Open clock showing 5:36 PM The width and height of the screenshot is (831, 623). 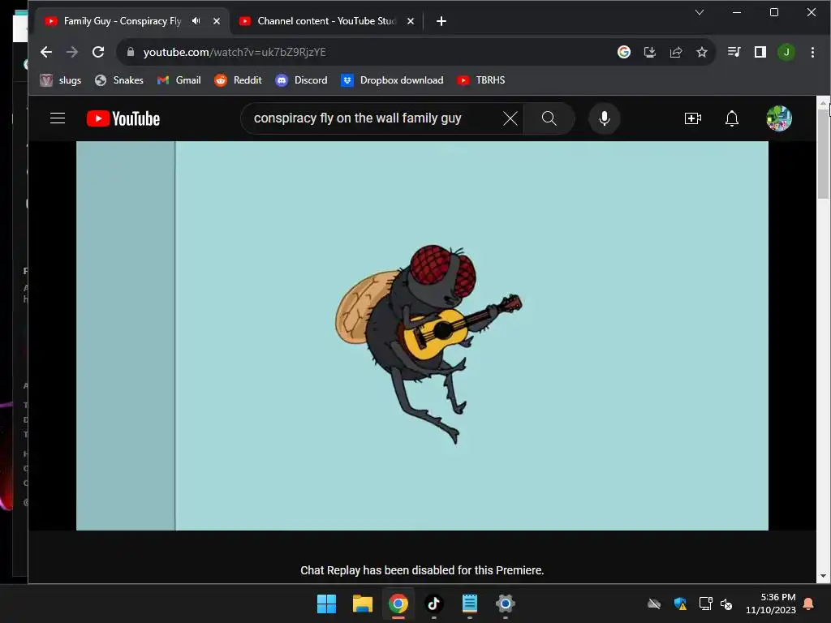[771, 604]
